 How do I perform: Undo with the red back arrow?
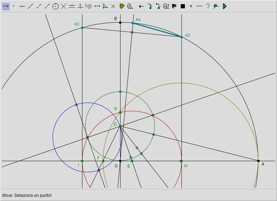(x=141, y=6)
